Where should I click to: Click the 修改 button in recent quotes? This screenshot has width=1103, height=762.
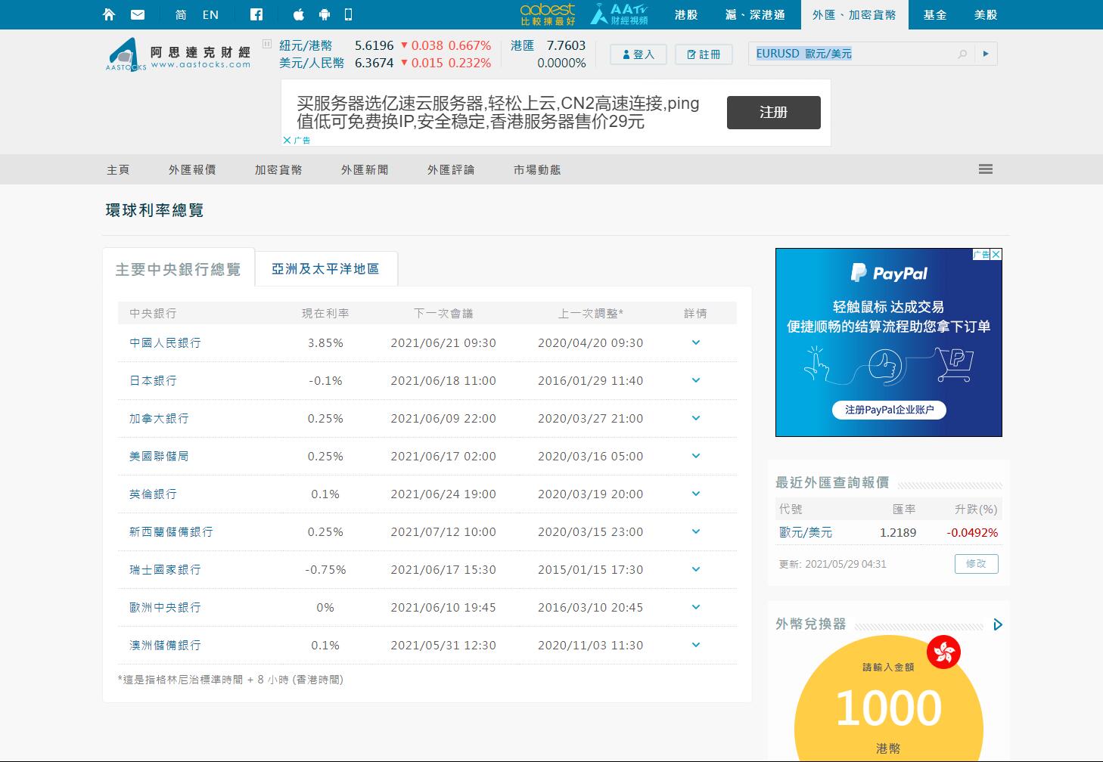coord(976,564)
